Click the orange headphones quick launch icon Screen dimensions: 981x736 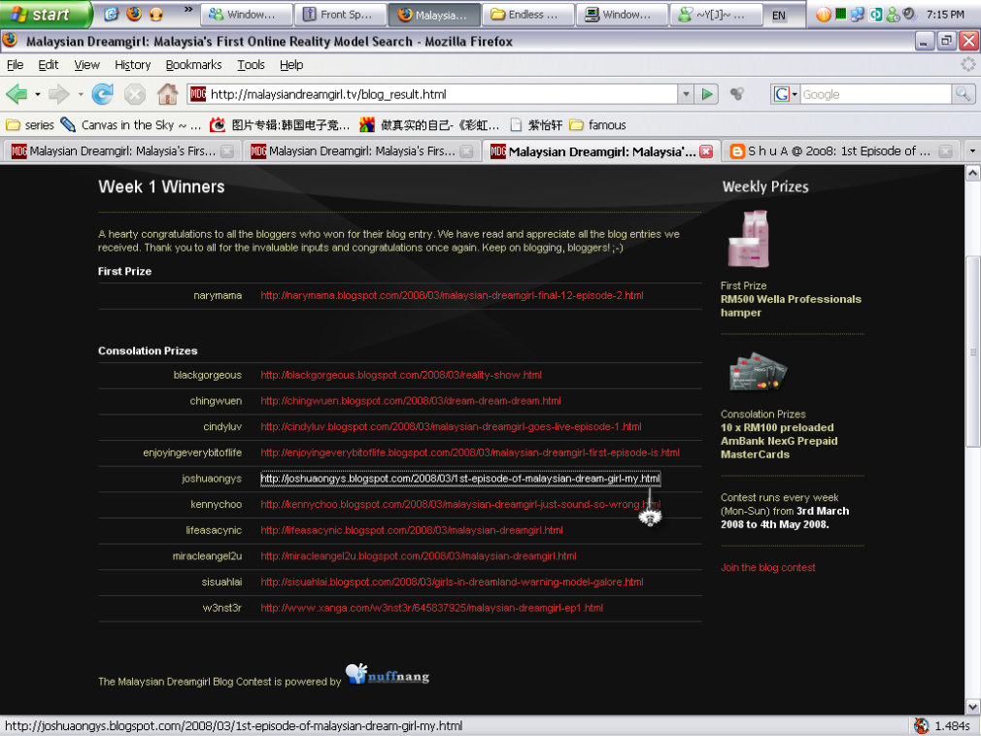pyautogui.click(x=156, y=14)
